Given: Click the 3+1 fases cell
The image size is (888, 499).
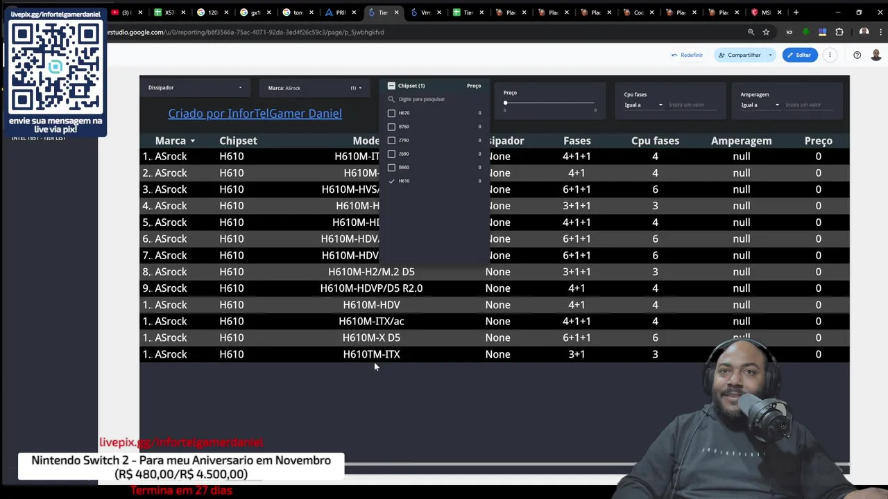Looking at the screenshot, I should pos(577,354).
